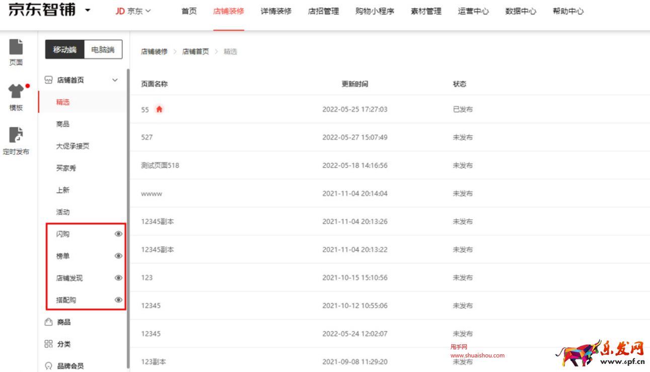
Task: Select 活动 in the sidebar
Action: coord(63,212)
